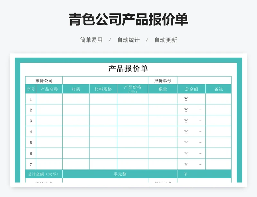This screenshot has height=197, width=257.
Task: Click the 产品价格 cell in row 4
Action: point(132,131)
